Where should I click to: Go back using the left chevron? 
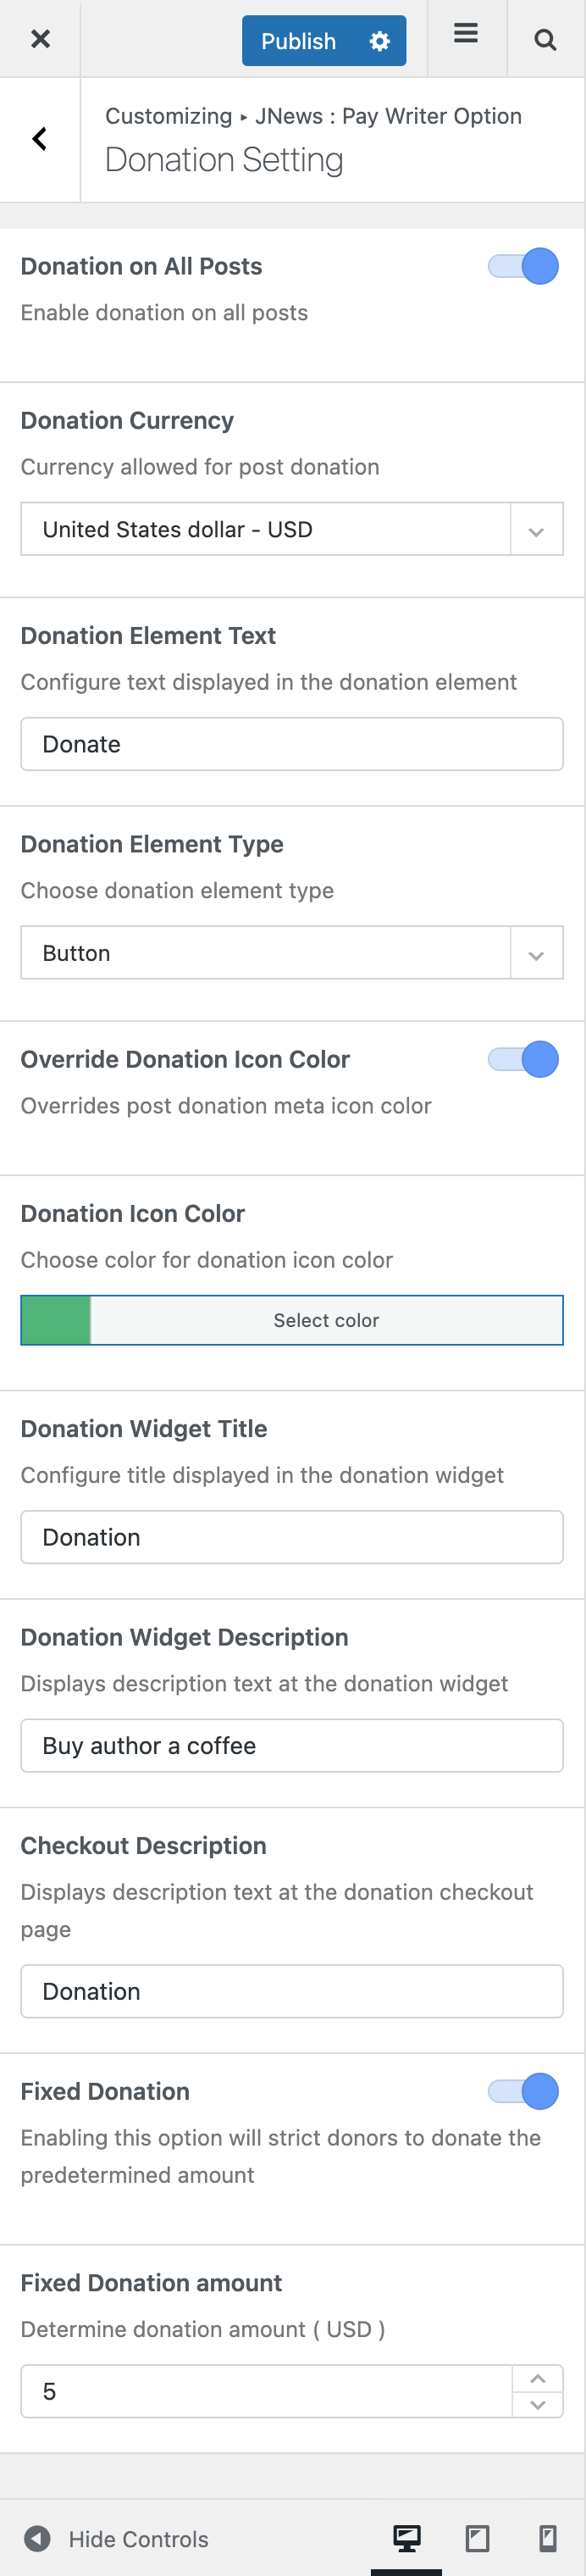pos(40,139)
